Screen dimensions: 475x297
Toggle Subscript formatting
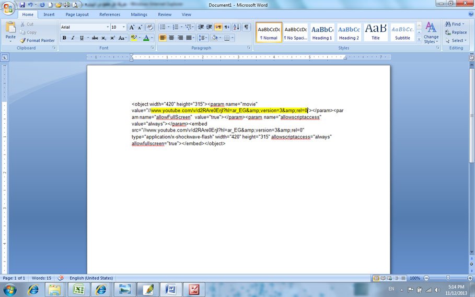(103, 38)
